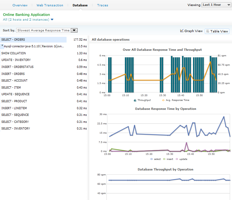Viewport: 232px width, 200px height.
Task: Open the Overview tab
Action: pyautogui.click(x=20, y=5)
